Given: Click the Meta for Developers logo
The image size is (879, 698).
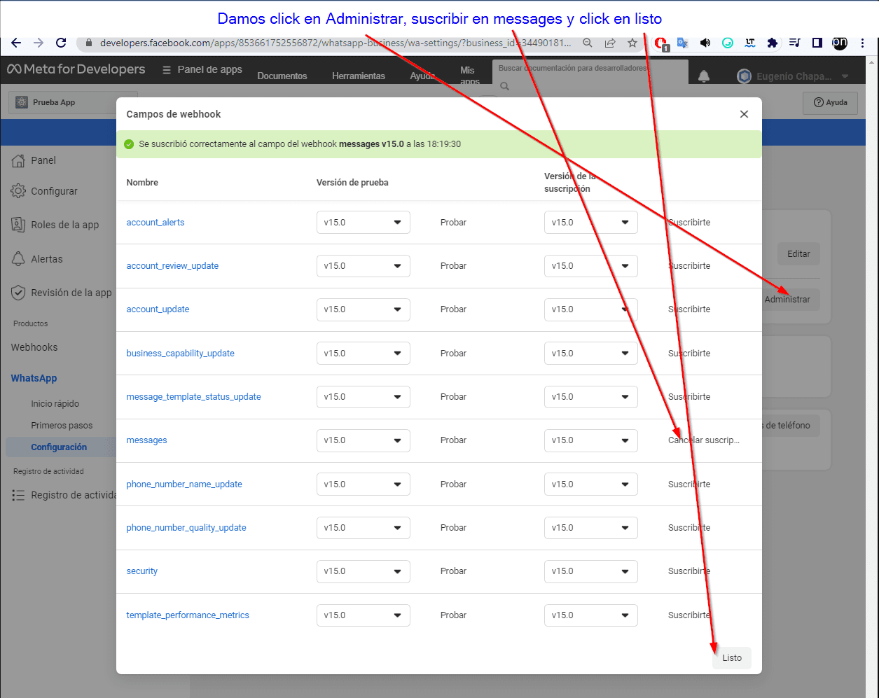Looking at the screenshot, I should 76,69.
